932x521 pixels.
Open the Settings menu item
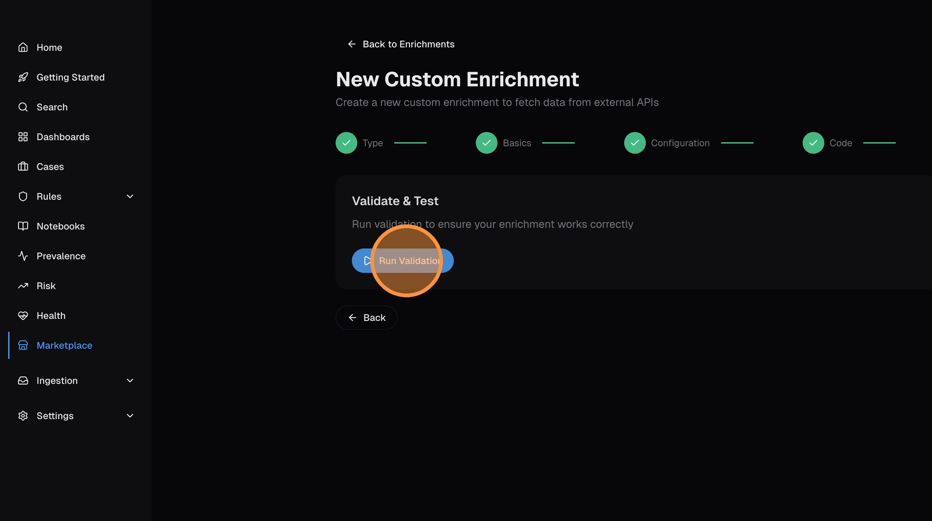click(55, 416)
